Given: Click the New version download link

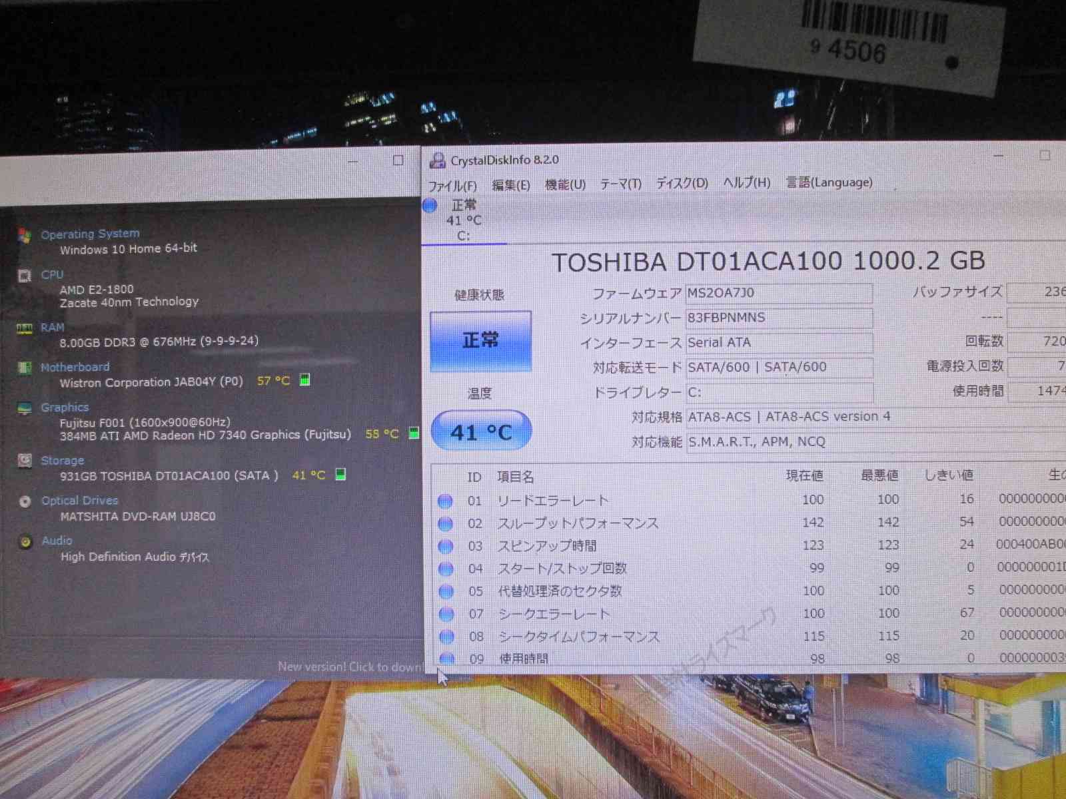Looking at the screenshot, I should [x=350, y=666].
